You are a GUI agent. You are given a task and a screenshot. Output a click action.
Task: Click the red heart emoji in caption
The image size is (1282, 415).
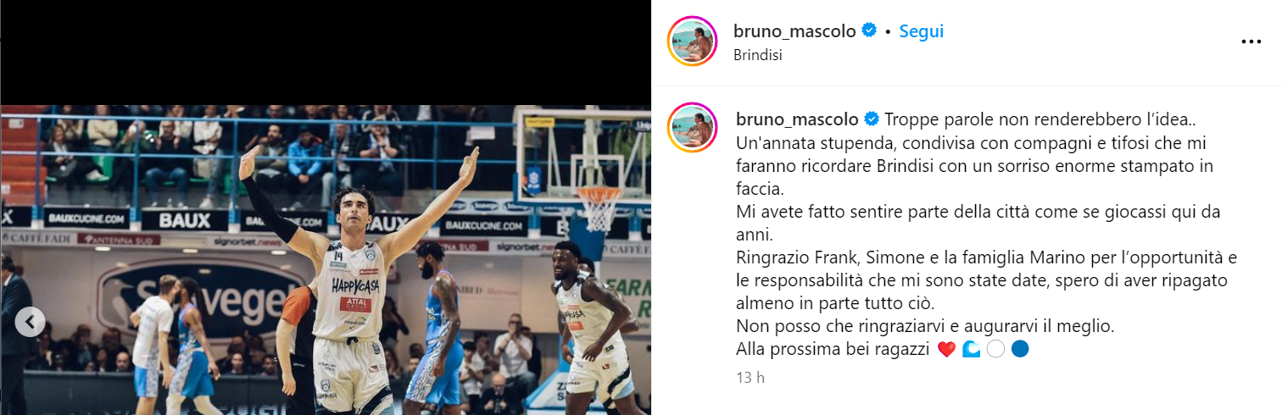click(947, 349)
